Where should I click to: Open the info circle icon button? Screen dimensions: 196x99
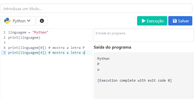(42, 21)
